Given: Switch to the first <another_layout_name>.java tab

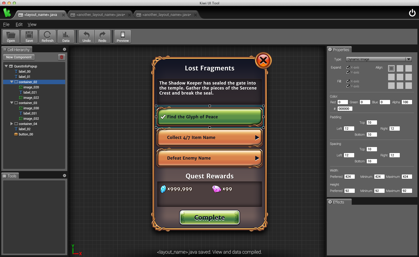Looking at the screenshot, I should click(100, 15).
